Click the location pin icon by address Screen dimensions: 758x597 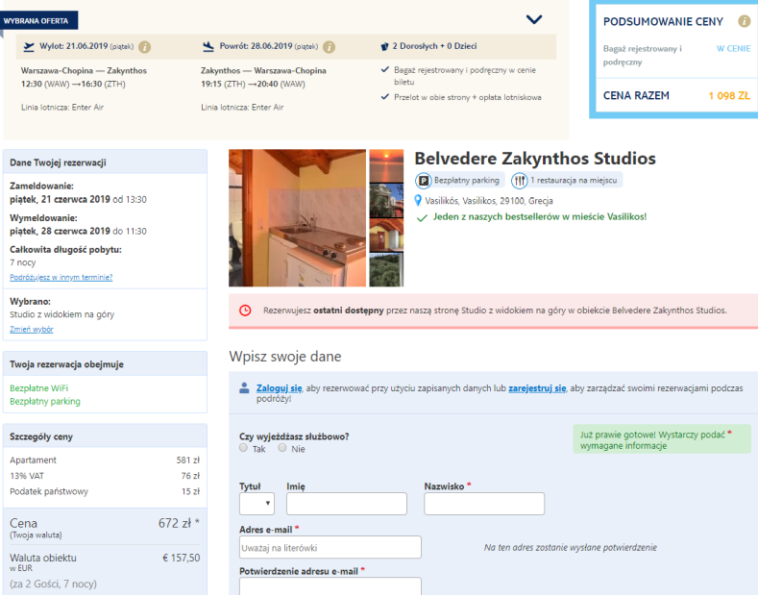coord(418,200)
